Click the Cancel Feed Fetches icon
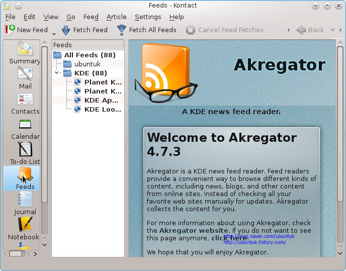346x271 pixels. [191, 30]
